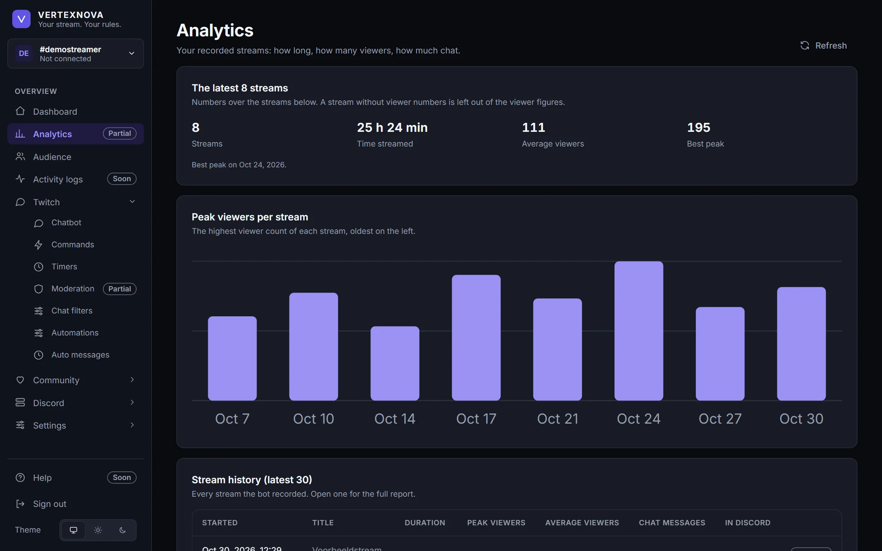Click the Commands lightning bolt icon
Image resolution: width=882 pixels, height=551 pixels.
(38, 245)
